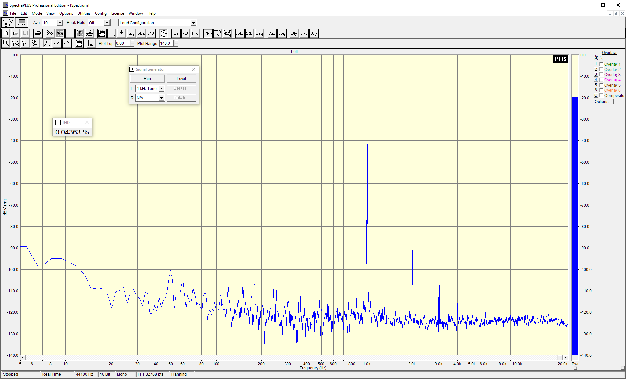
Task: Open the Scp scope utility
Action: click(314, 33)
